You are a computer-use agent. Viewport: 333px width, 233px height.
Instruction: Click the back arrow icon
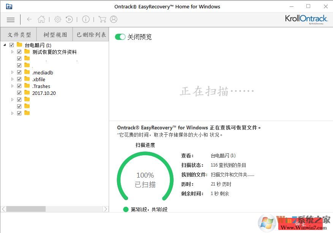pos(29,19)
